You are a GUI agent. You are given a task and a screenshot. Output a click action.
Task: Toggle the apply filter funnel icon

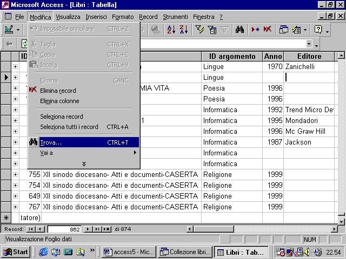click(x=224, y=30)
